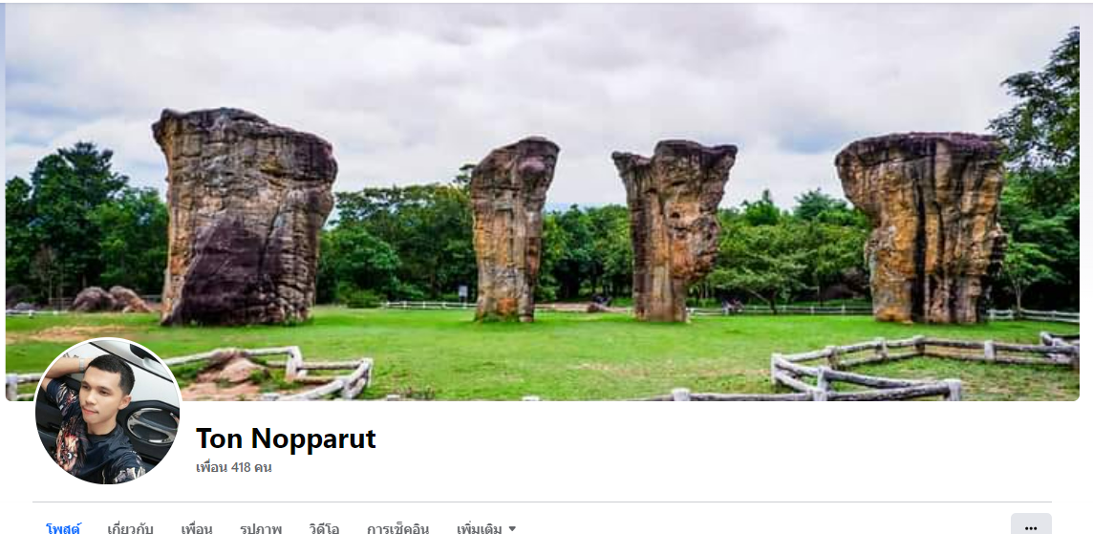View the วิดีโอ (Videos) tab
The image size is (1093, 534).
tap(324, 528)
